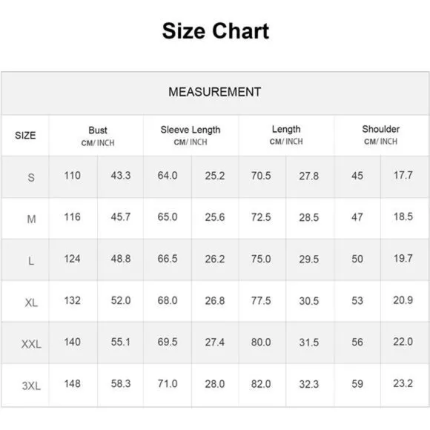Click the 82.0 length cm cell

pos(261,384)
